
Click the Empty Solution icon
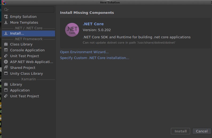(x=6, y=17)
